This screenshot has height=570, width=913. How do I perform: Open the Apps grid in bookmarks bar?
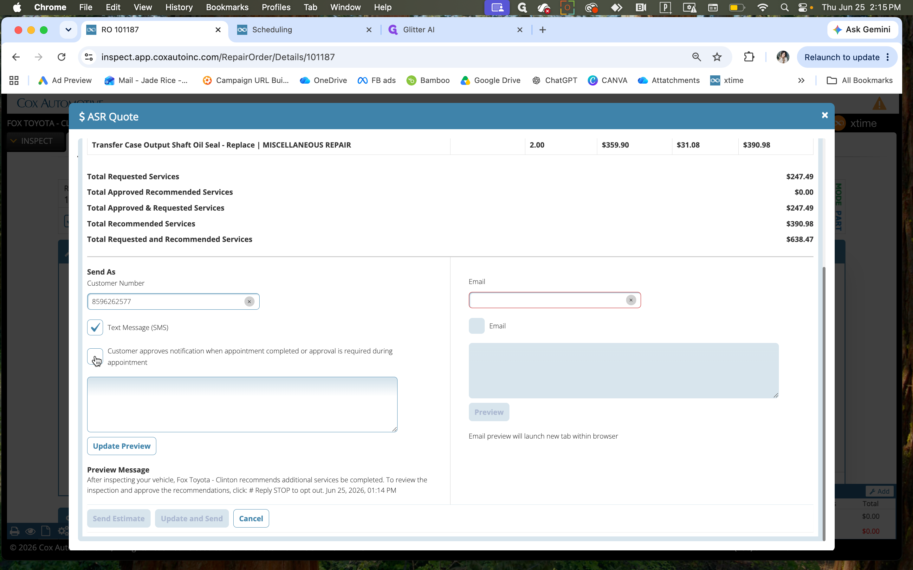(x=14, y=80)
